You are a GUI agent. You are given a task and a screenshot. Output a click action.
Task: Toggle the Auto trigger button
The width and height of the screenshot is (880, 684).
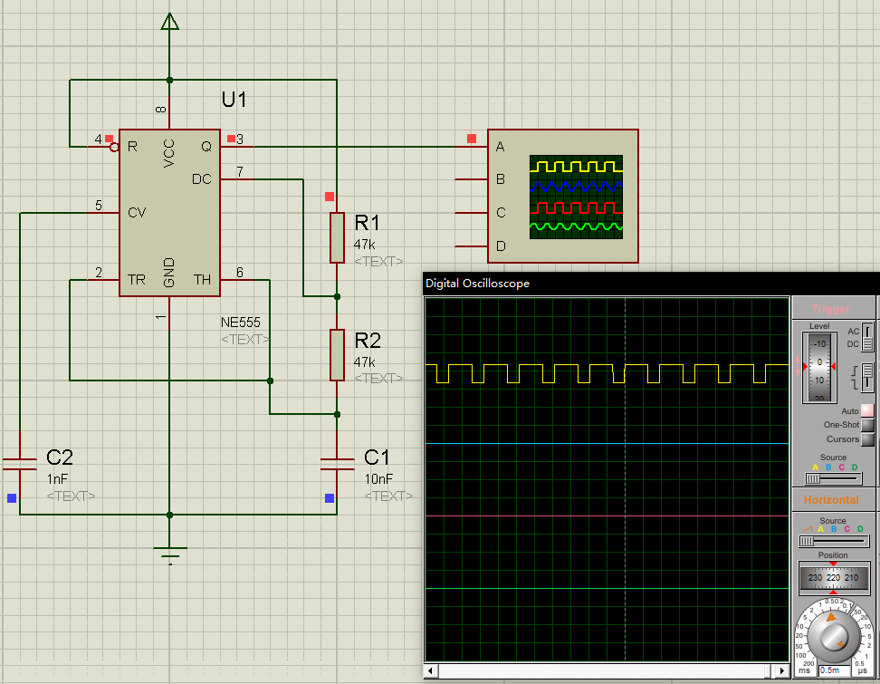pyautogui.click(x=867, y=410)
